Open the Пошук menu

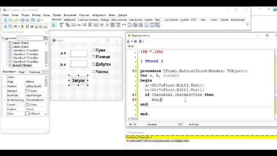tap(25, 15)
